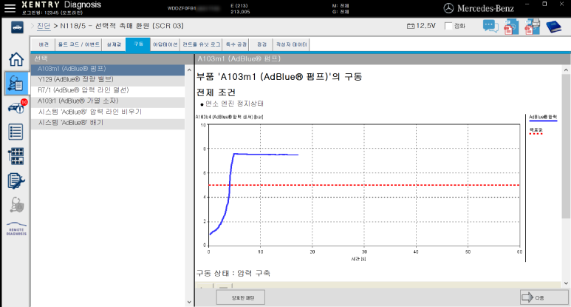Click the 전제 조건 heading
Viewport: 571px width, 307px height.
(x=216, y=92)
